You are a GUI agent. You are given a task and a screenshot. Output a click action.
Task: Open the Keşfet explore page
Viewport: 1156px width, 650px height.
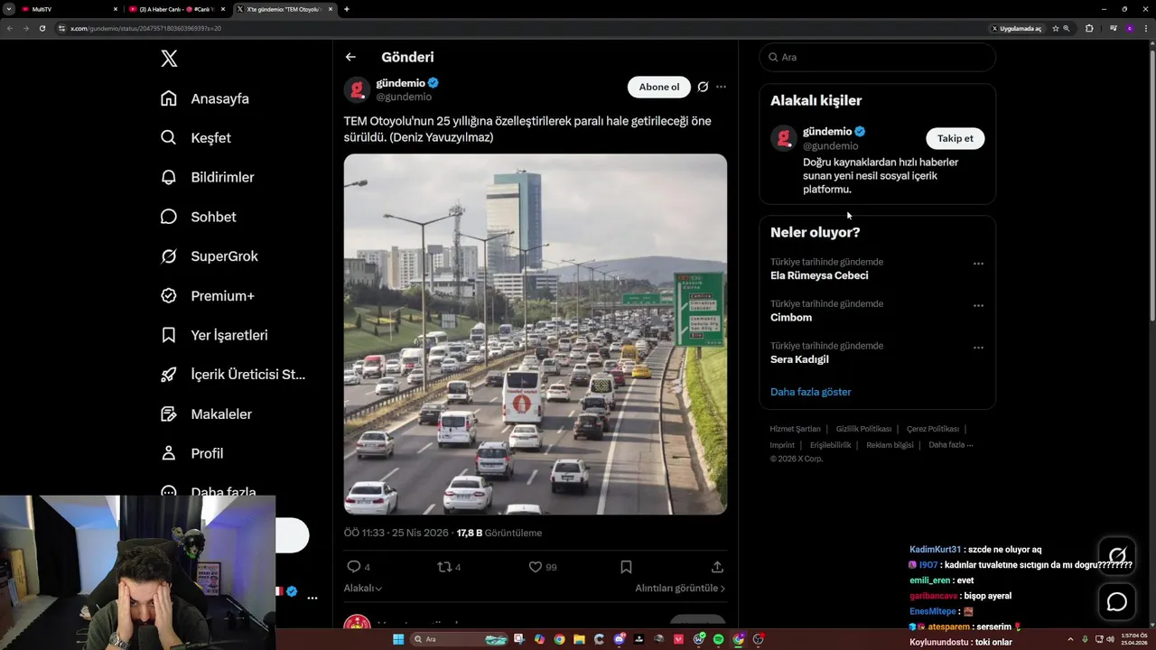[x=196, y=138]
